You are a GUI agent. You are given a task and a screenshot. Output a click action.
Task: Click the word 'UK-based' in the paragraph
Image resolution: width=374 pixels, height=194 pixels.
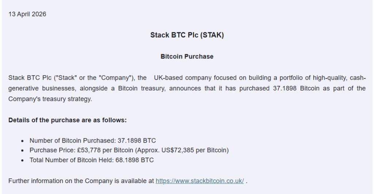point(168,78)
